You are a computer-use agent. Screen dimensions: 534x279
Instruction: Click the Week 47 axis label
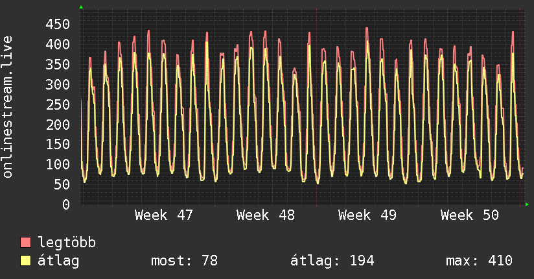pyautogui.click(x=164, y=215)
